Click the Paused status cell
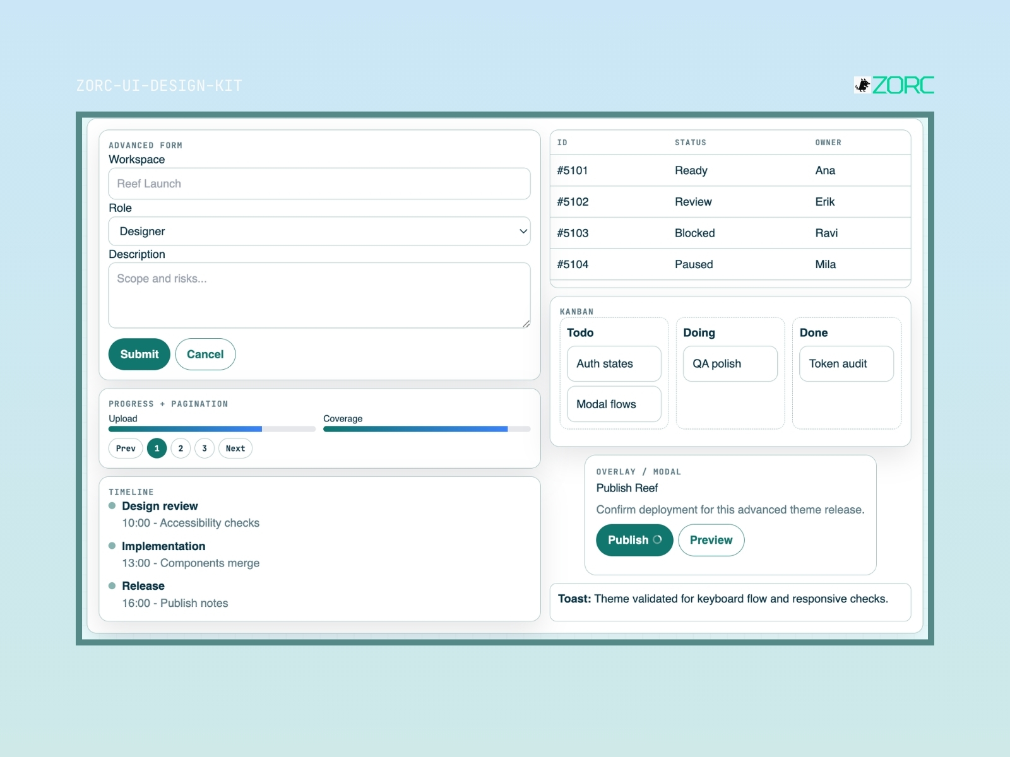1010x757 pixels. [x=694, y=264]
